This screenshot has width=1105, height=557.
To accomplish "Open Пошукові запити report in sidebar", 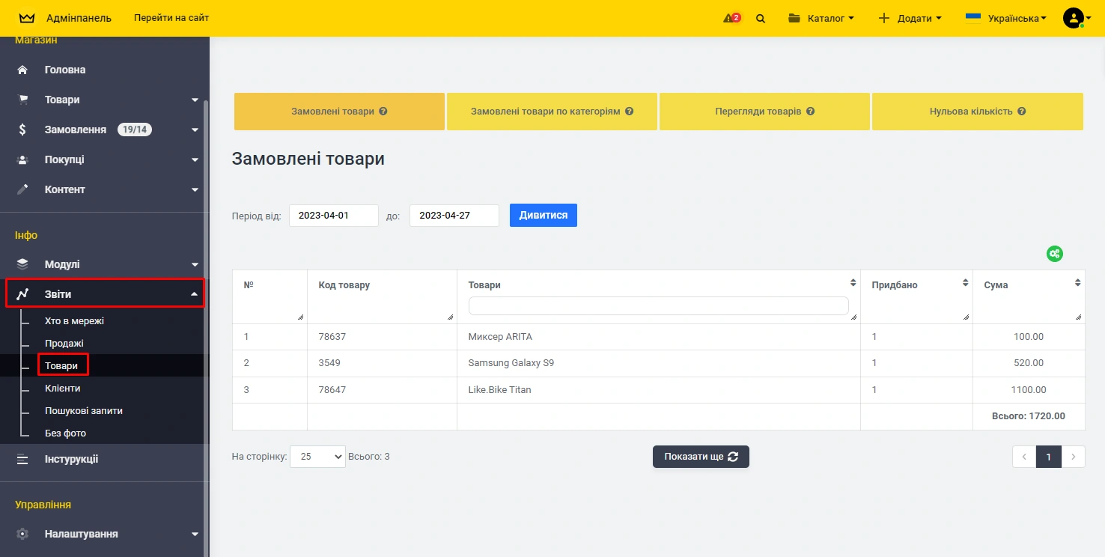I will click(83, 411).
